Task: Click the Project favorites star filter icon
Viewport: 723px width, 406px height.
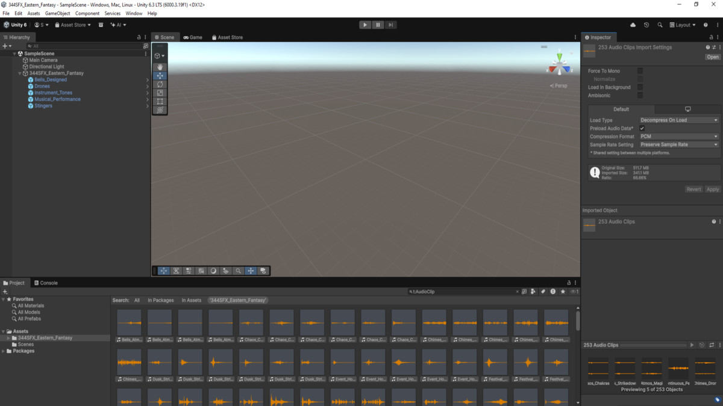Action: click(x=563, y=292)
